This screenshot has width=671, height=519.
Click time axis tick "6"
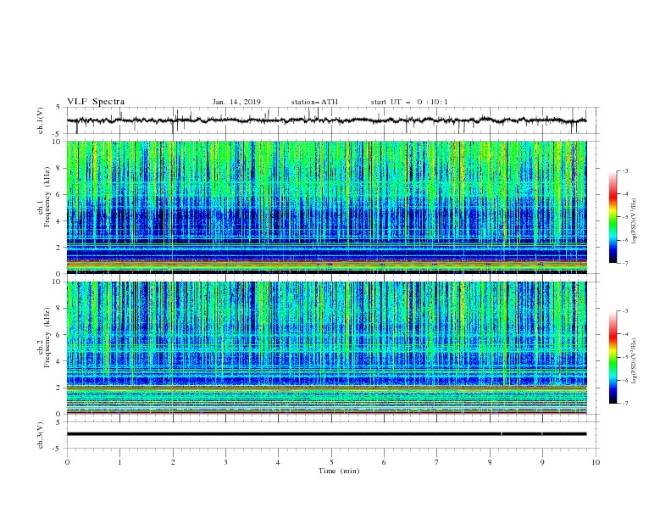[x=384, y=462]
